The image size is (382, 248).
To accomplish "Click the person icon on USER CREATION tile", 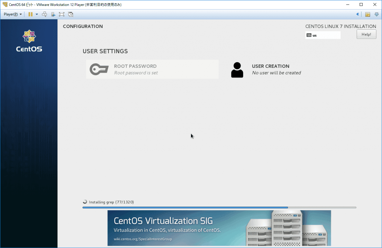I will coord(238,69).
